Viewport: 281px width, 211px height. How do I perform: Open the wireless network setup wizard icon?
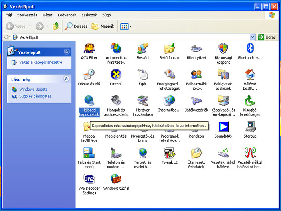pyautogui.click(x=250, y=153)
